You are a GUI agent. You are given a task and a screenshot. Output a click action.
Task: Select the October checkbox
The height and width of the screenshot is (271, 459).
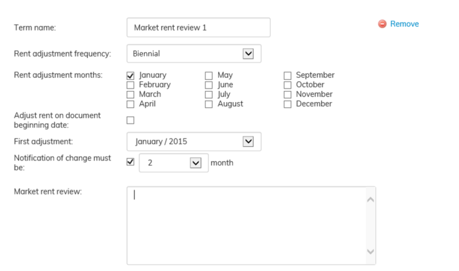click(x=287, y=84)
